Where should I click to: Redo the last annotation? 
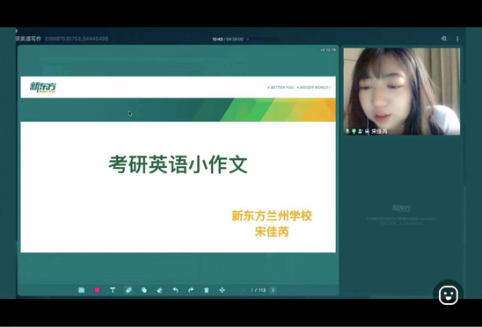click(x=191, y=290)
